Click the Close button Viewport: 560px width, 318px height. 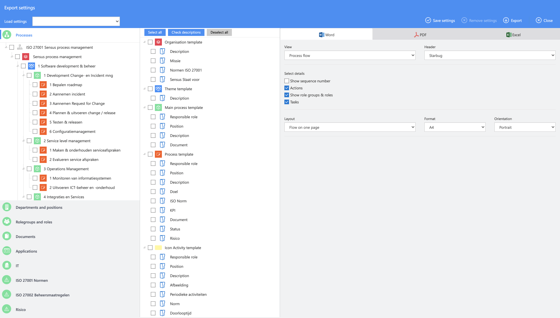[544, 20]
